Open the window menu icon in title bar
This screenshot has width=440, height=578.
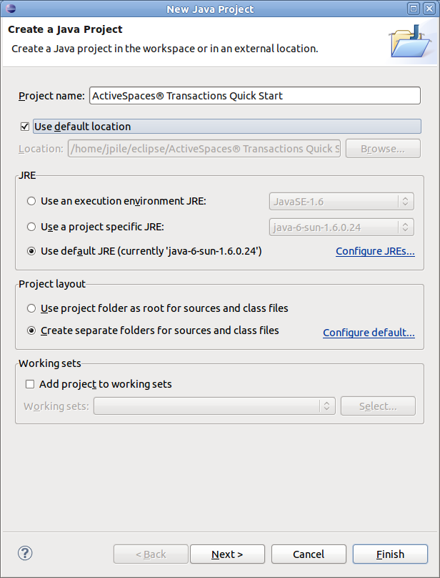tap(9, 8)
